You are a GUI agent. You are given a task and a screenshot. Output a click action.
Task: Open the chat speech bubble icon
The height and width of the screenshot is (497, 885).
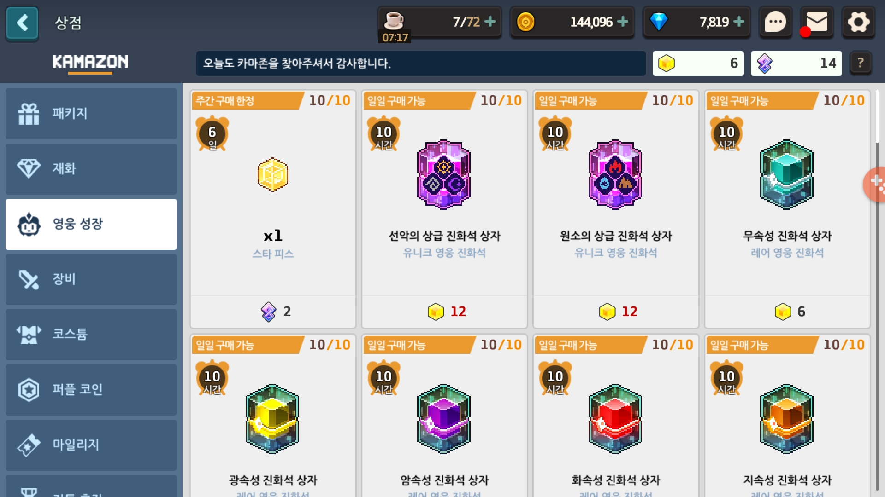click(775, 22)
